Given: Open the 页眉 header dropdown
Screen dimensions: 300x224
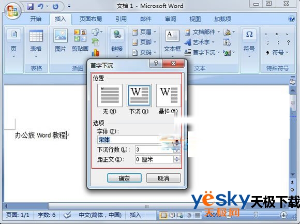Looking at the screenshot, I should (x=144, y=32).
